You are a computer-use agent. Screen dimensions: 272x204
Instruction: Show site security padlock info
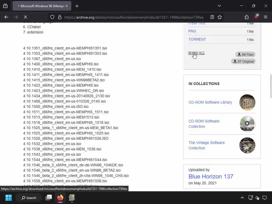[x=60, y=17]
